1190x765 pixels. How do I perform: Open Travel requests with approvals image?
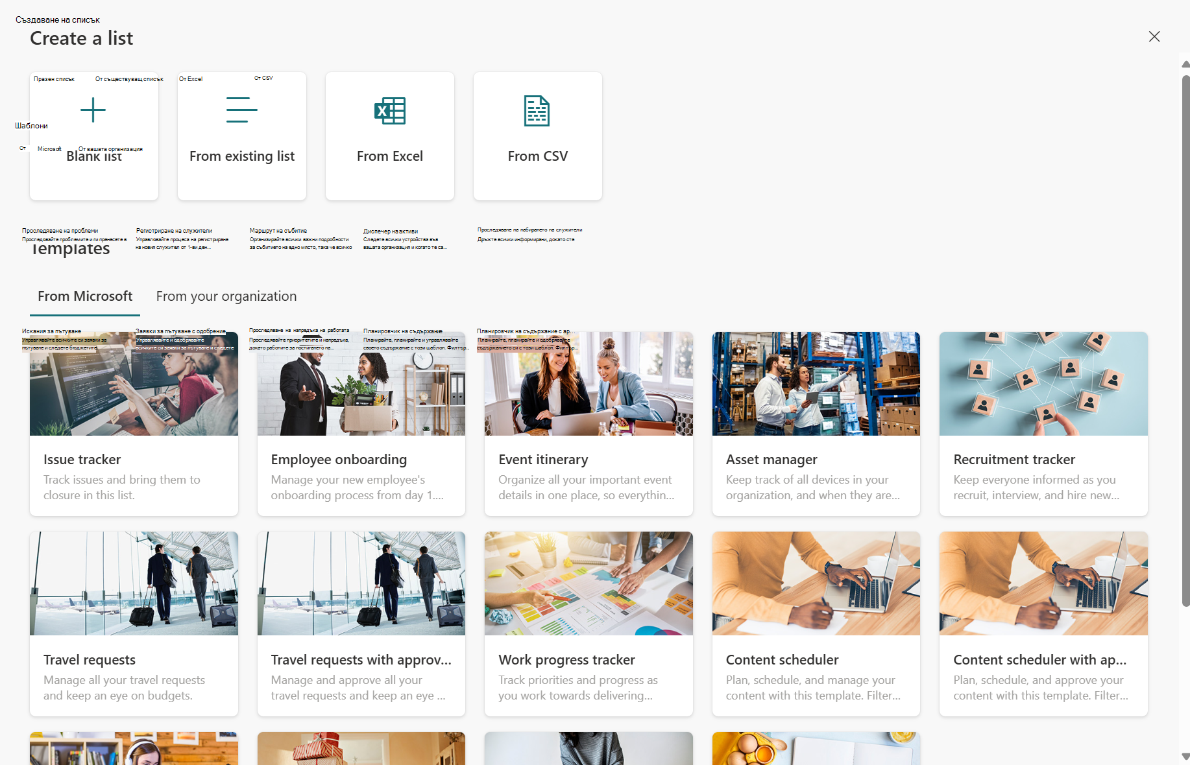361,583
